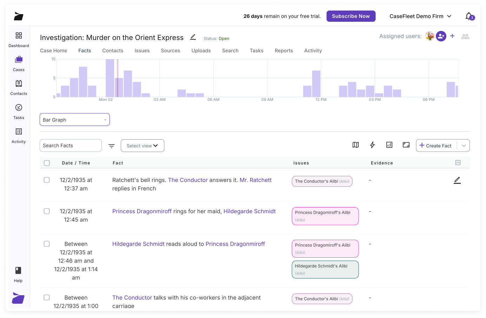Open the Bar Graph dropdown
The image size is (486, 318).
coord(75,120)
